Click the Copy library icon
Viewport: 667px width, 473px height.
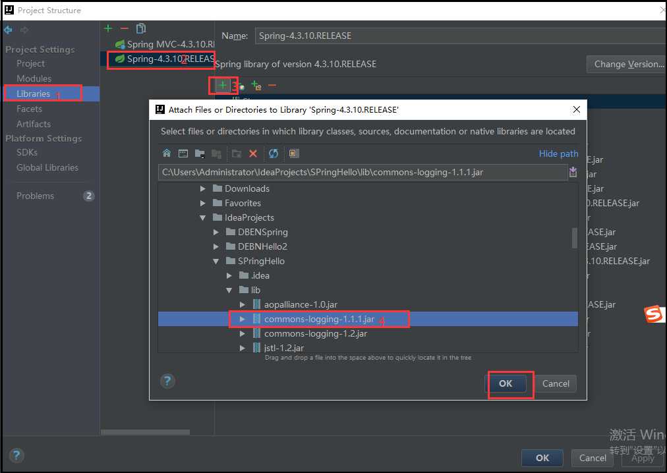[141, 28]
